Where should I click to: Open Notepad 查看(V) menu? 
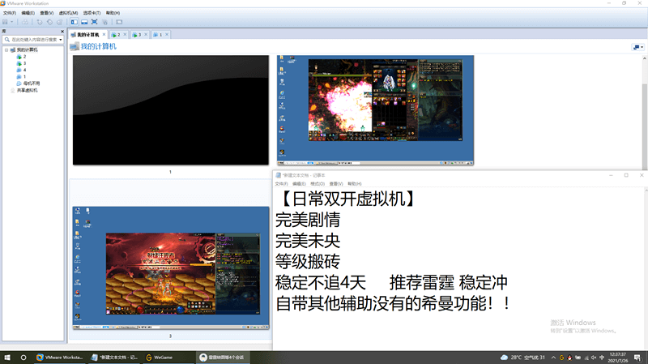pyautogui.click(x=336, y=184)
